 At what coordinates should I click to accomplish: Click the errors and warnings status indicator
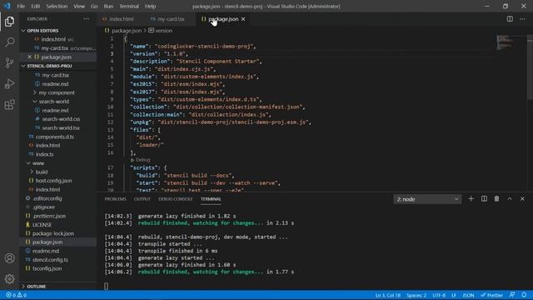[17, 295]
